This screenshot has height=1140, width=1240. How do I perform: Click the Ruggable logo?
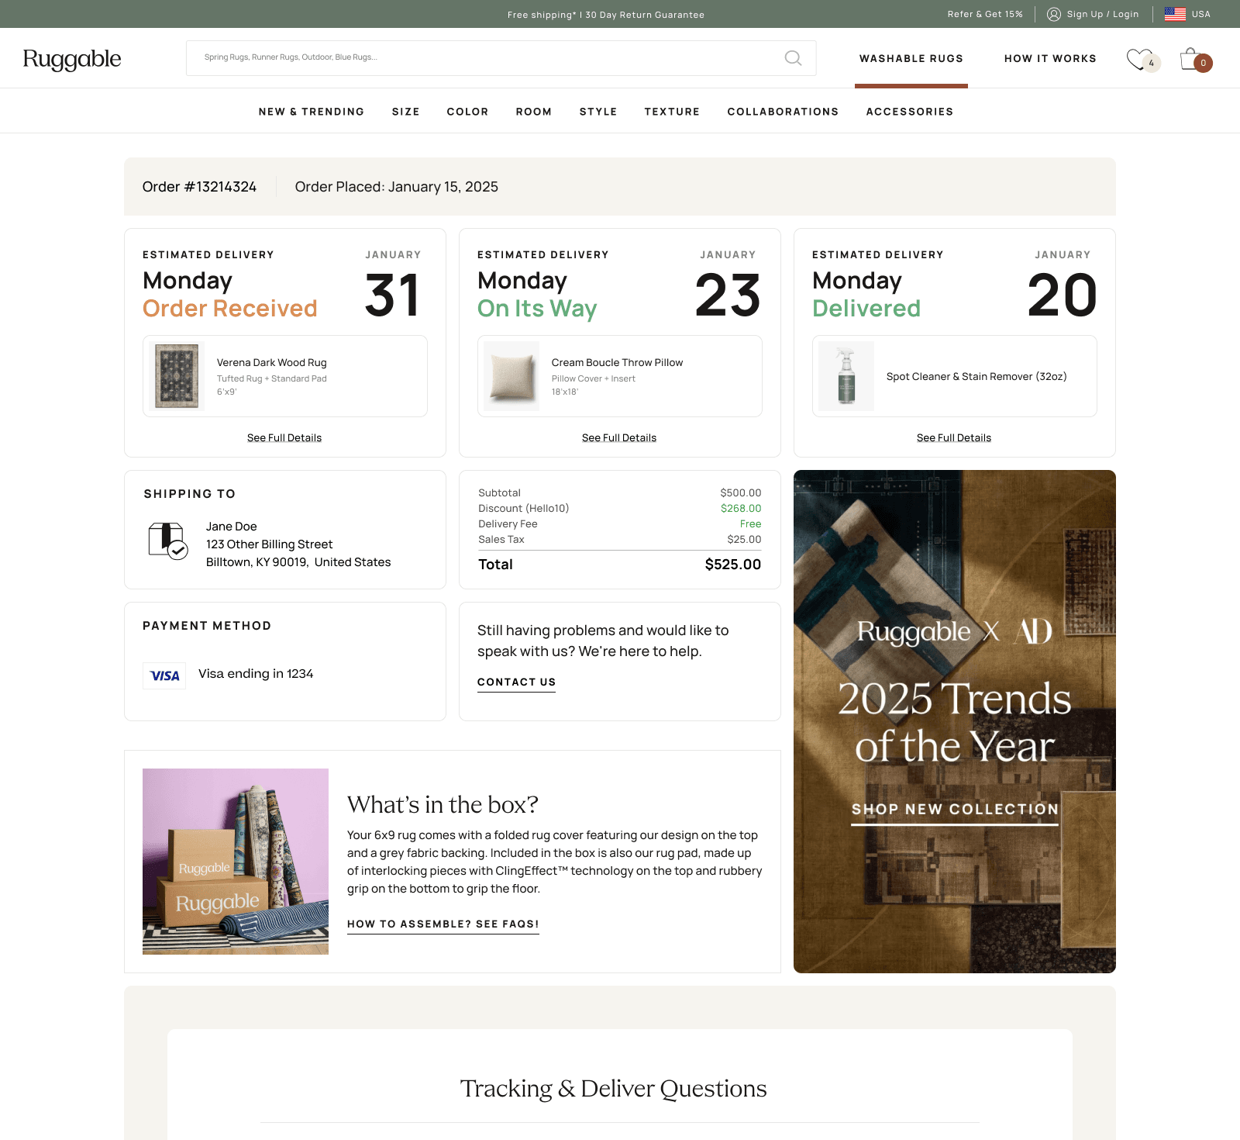[72, 59]
